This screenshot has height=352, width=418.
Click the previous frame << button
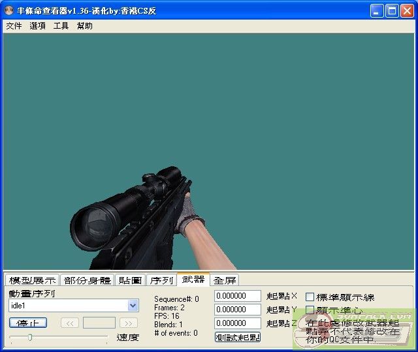(x=70, y=323)
